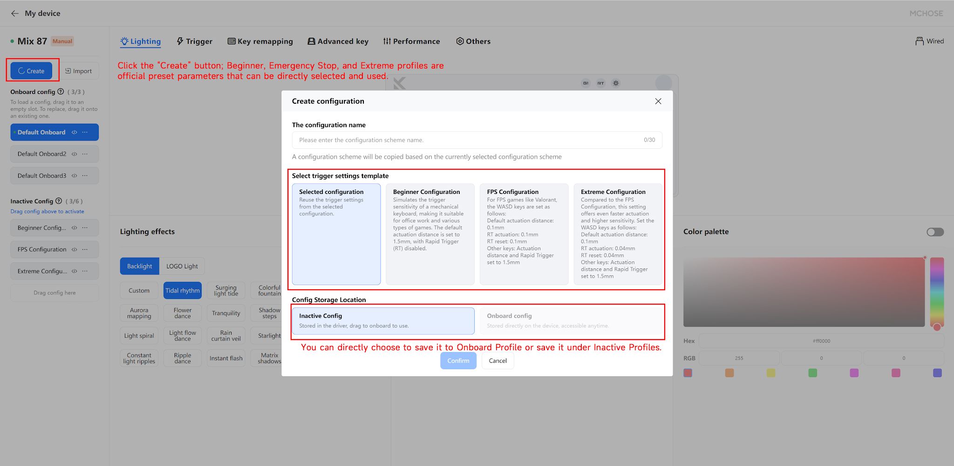The height and width of the screenshot is (466, 954).
Task: Select the Backlight lighting tab
Action: (140, 266)
